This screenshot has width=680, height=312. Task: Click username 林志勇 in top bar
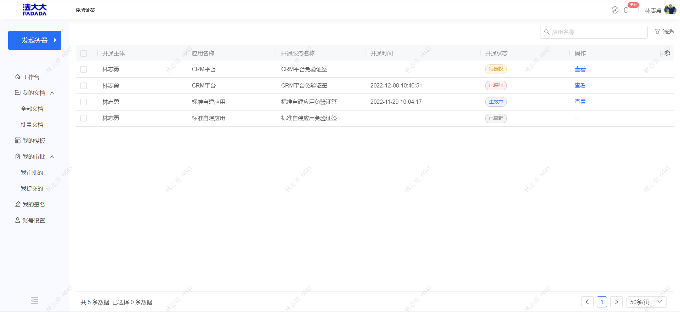(x=653, y=10)
